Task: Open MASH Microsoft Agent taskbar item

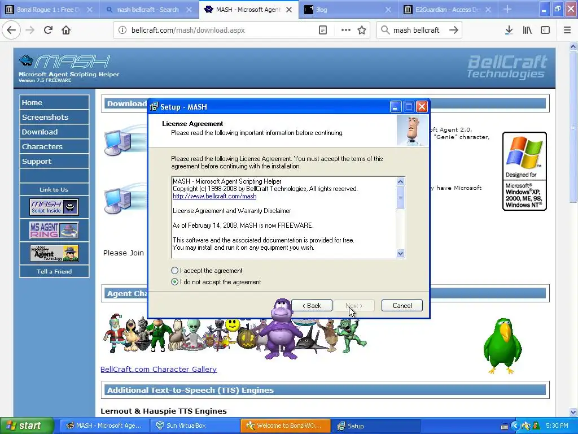Action: pyautogui.click(x=104, y=426)
